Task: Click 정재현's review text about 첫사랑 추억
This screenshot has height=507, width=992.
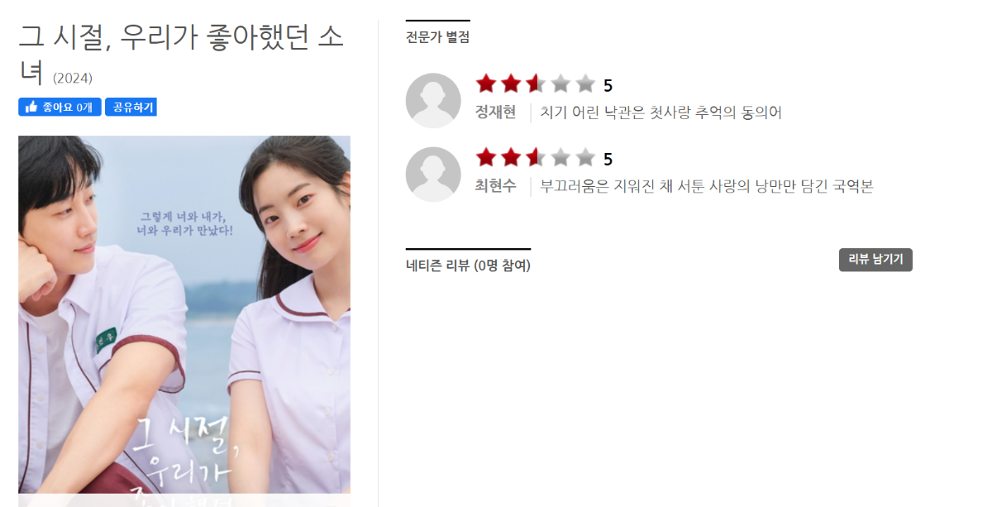Action: (x=661, y=112)
